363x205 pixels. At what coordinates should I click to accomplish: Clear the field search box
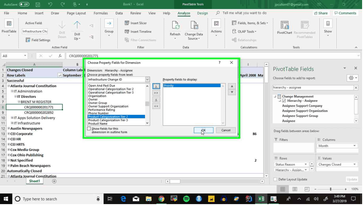356,88
